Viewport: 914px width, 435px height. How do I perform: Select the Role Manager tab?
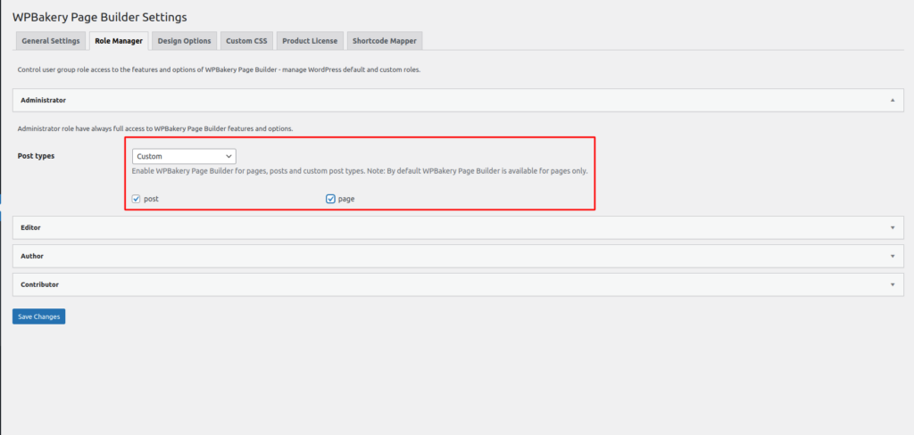(119, 41)
